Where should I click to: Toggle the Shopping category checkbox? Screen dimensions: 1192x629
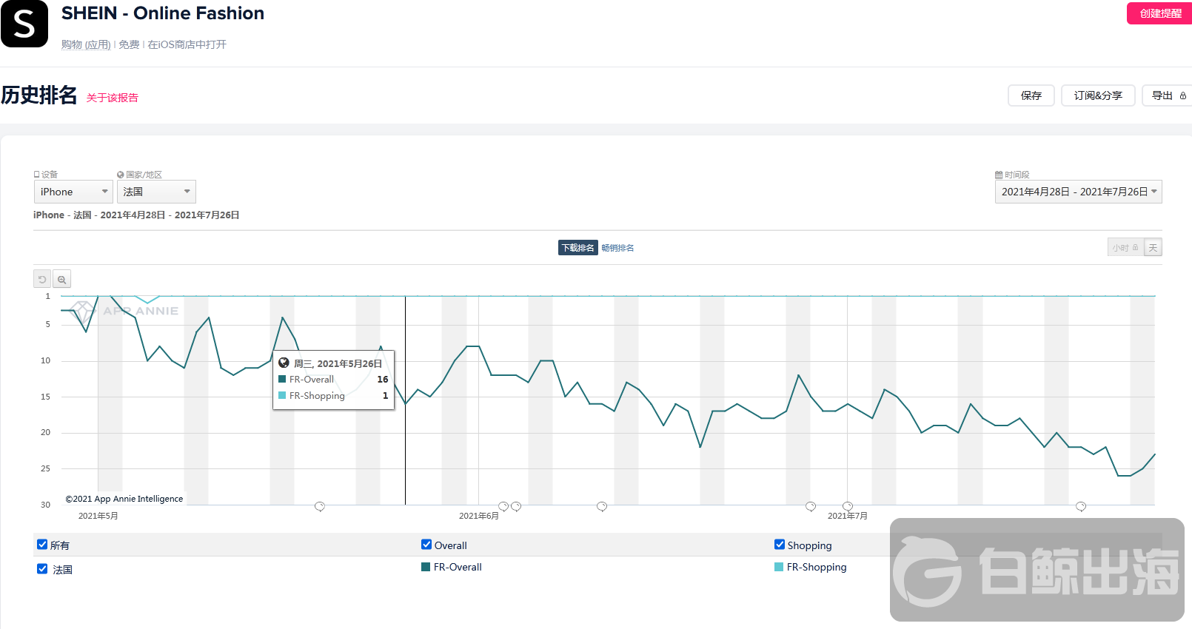[780, 545]
